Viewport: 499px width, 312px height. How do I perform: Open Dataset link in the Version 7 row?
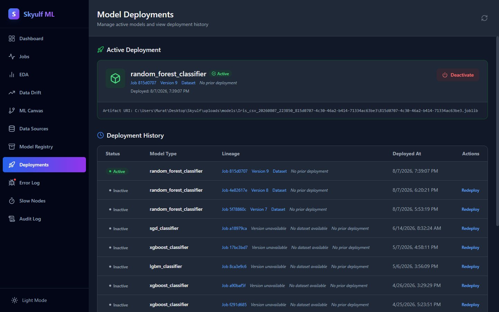(278, 209)
